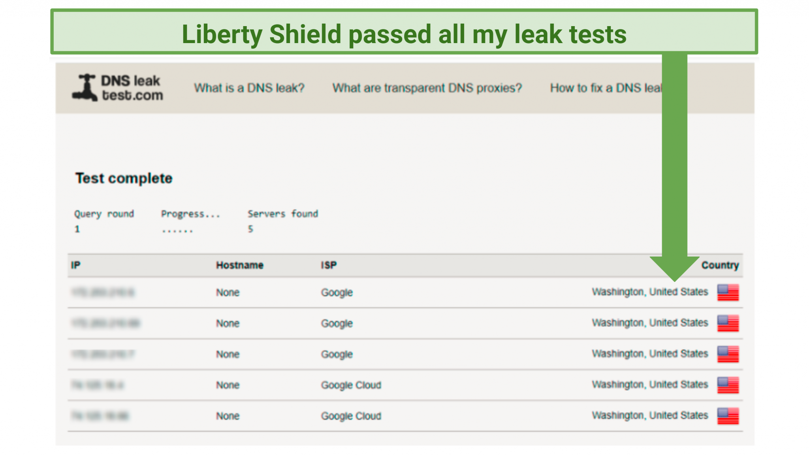This screenshot has width=809, height=455.
Task: Click the flag icon on the third Google row
Action: [728, 354]
